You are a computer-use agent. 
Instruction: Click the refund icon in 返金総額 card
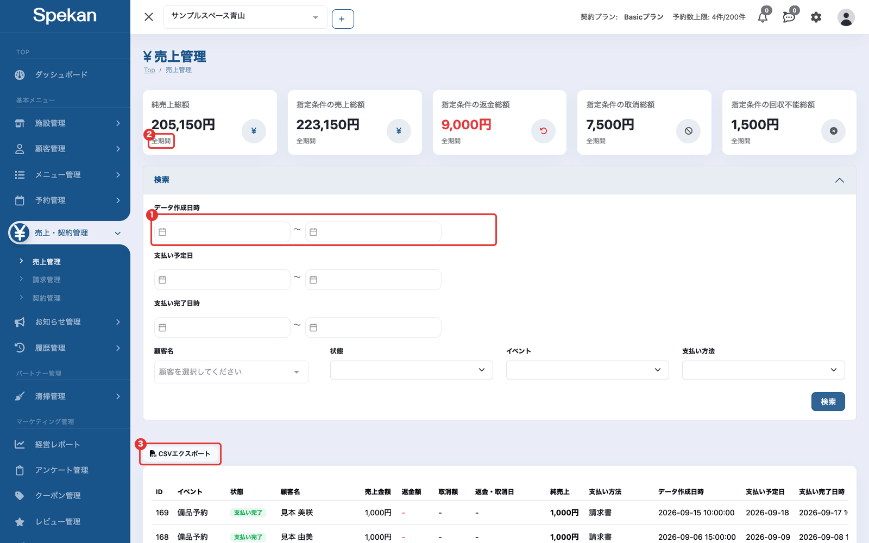(543, 131)
